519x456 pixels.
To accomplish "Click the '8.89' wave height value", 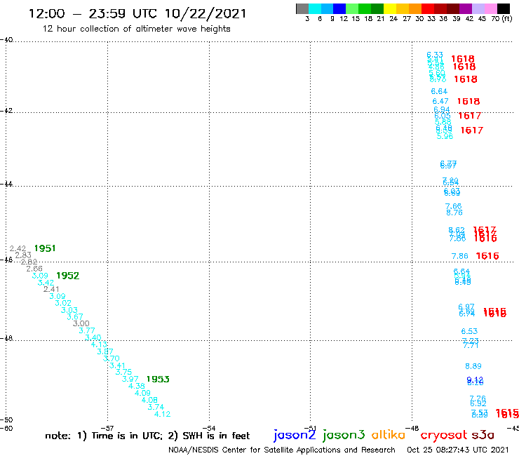I will (473, 366).
